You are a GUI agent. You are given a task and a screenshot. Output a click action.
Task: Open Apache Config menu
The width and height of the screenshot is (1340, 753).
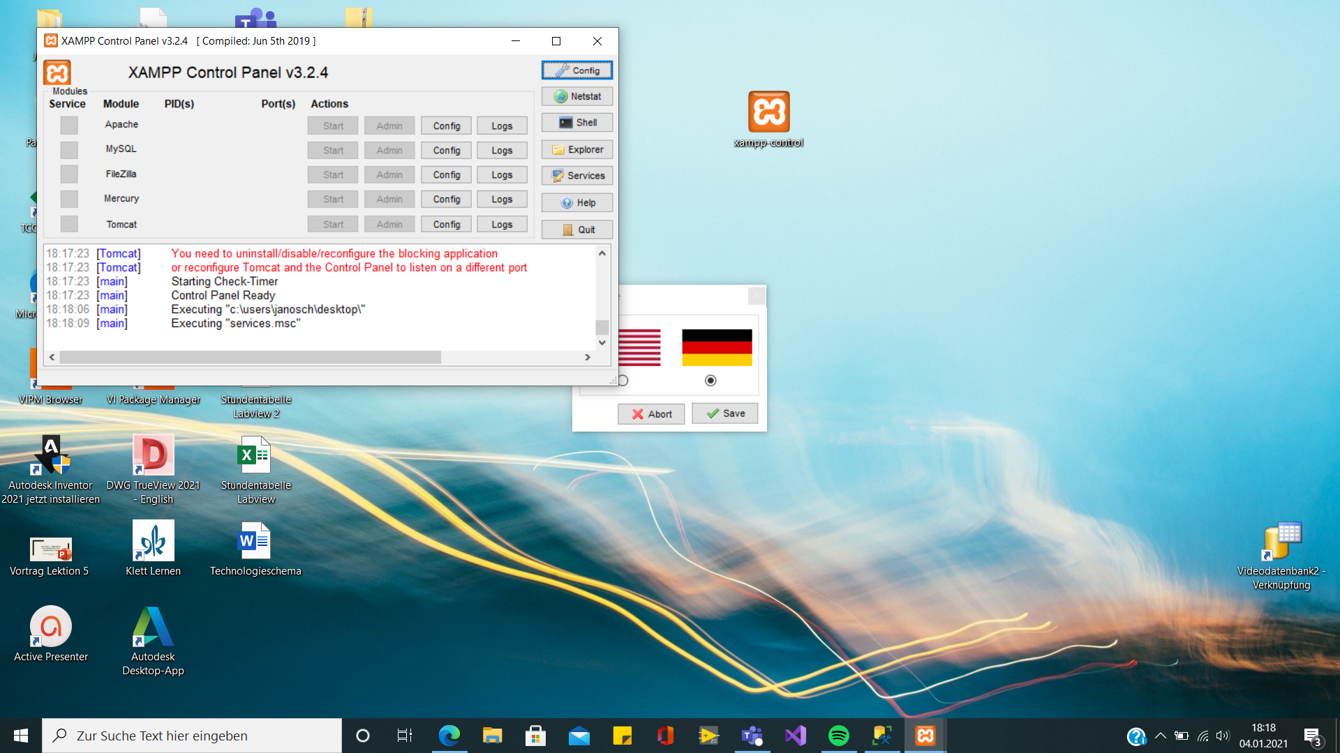tap(446, 125)
